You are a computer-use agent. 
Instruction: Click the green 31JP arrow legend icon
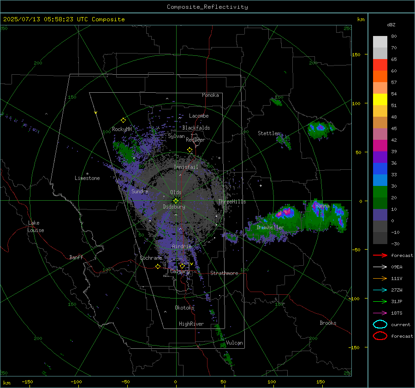point(380,301)
